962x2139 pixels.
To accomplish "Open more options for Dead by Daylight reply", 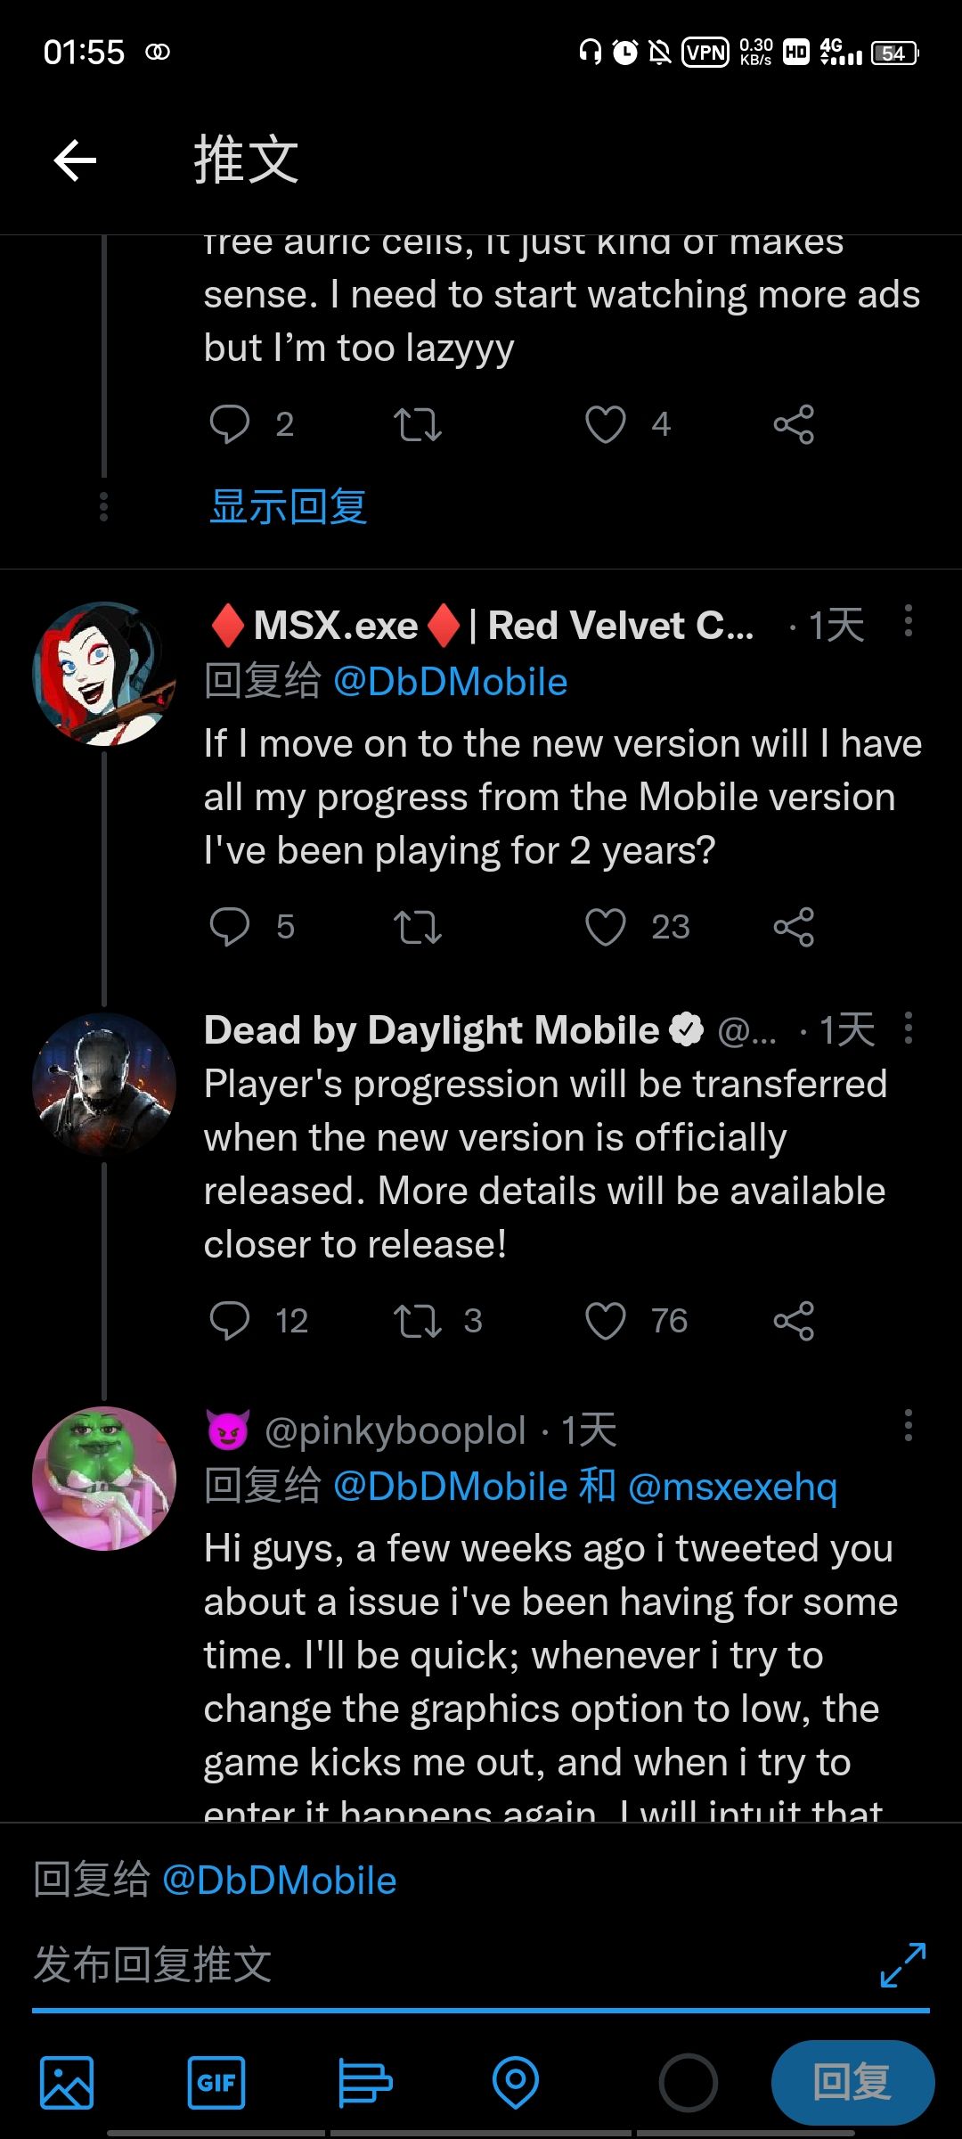I will coord(908,1028).
